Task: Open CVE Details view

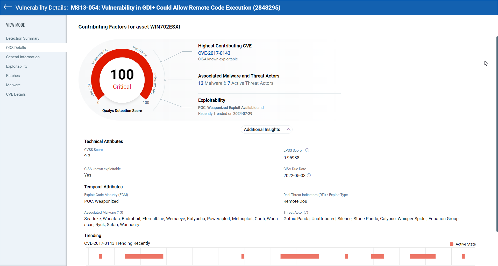Action: [16, 94]
